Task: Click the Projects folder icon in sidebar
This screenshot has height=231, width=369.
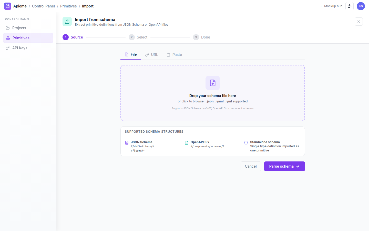Action: click(x=8, y=28)
